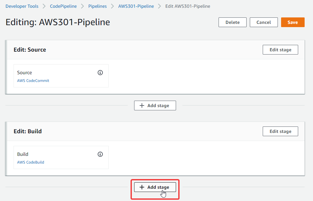Save the pipeline changes
Screen dimensions: 313x201
[293, 22]
